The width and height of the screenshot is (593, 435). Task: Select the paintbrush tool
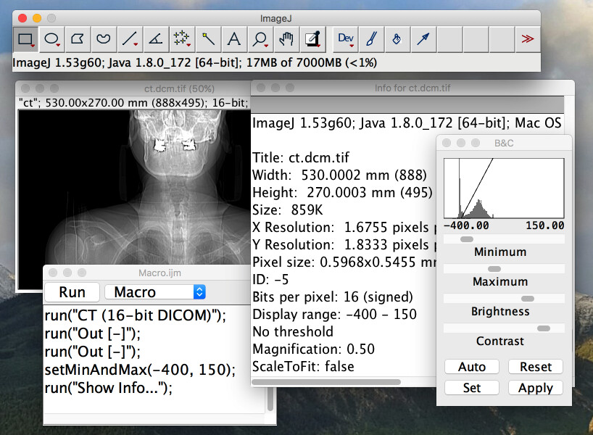(370, 39)
